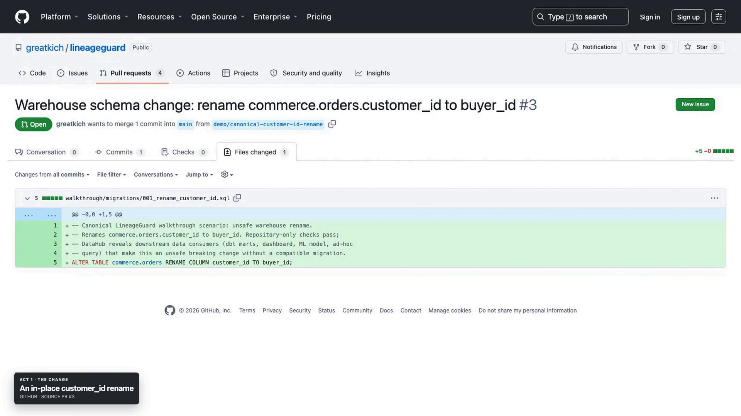Open the Community footer link

pyautogui.click(x=357, y=310)
